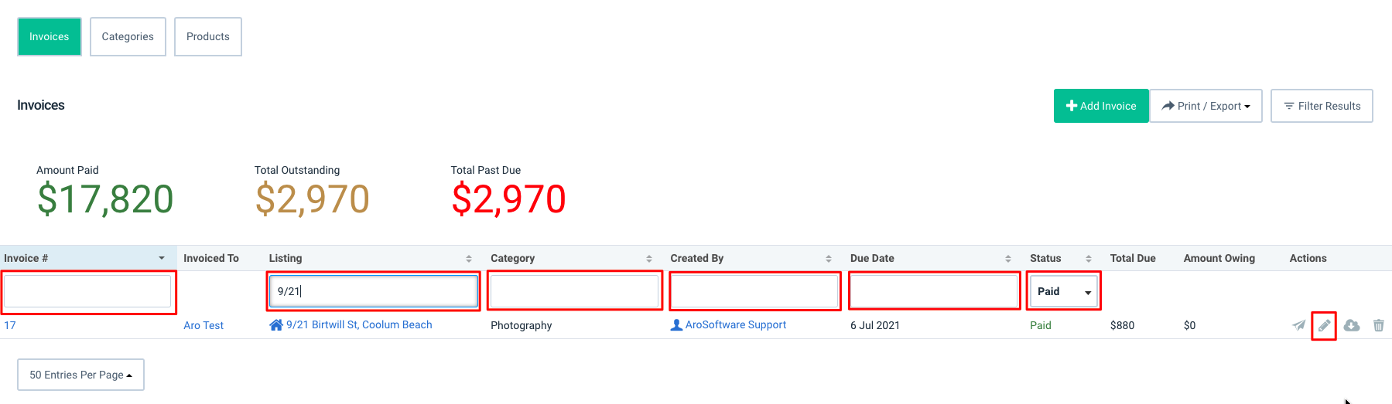Viewport: 1392px width, 404px height.
Task: Click the Invoice # filter input field
Action: [87, 291]
